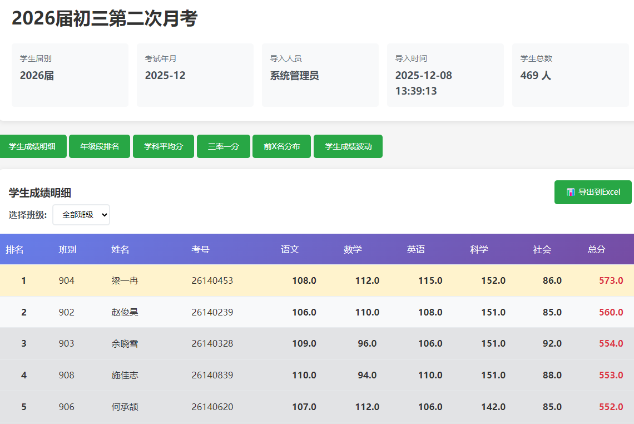Screen dimensions: 634x424
Task: Go to 学生成绩波动 tab
Action: tap(348, 146)
